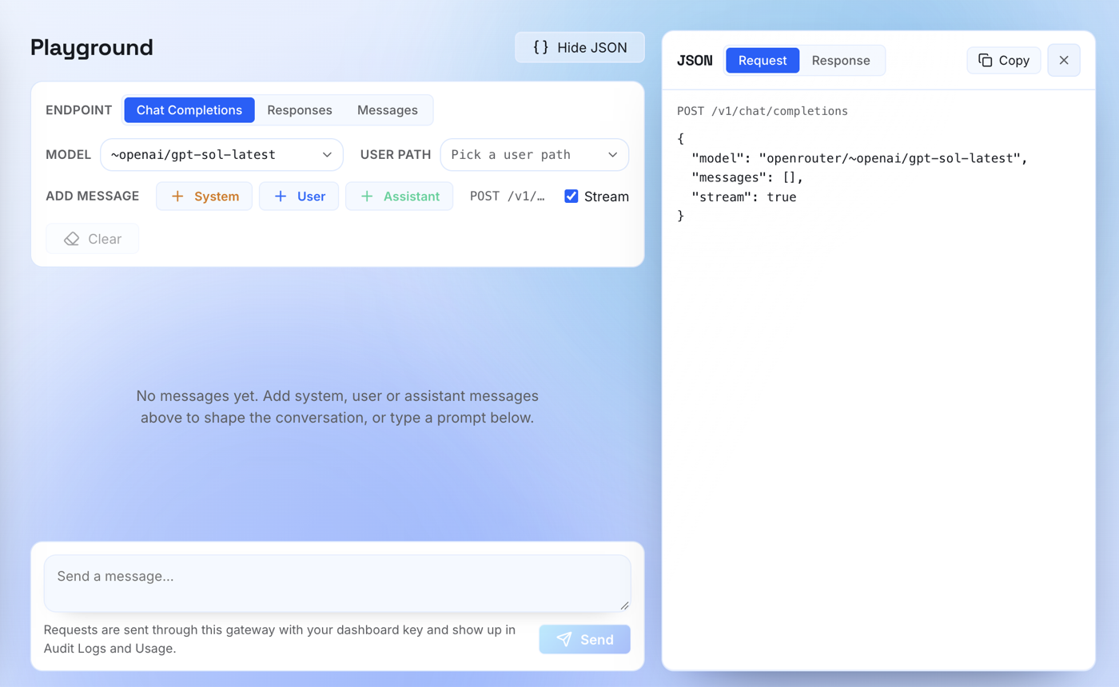Click the plus icon beside System
Viewport: 1119px width, 687px height.
click(x=177, y=197)
